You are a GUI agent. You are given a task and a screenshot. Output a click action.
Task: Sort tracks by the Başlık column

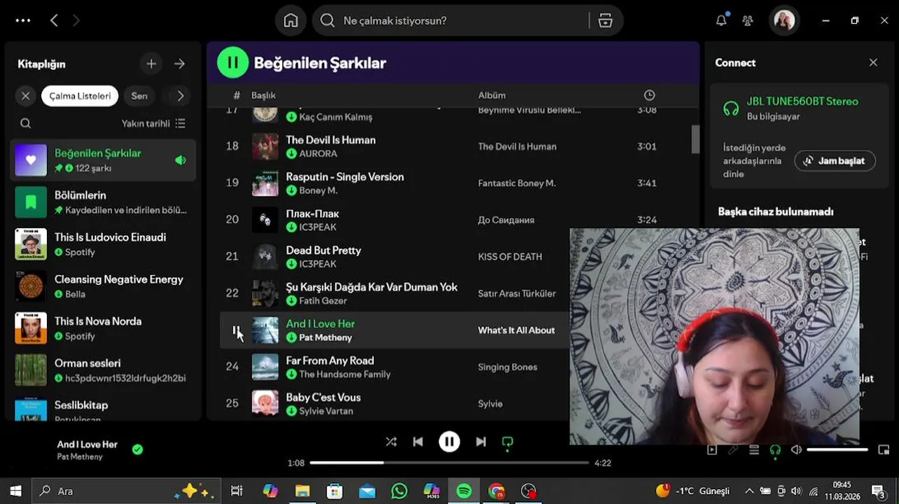click(x=263, y=95)
